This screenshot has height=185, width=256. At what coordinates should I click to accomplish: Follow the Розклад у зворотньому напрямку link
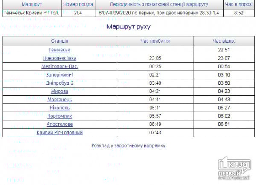[128, 145]
